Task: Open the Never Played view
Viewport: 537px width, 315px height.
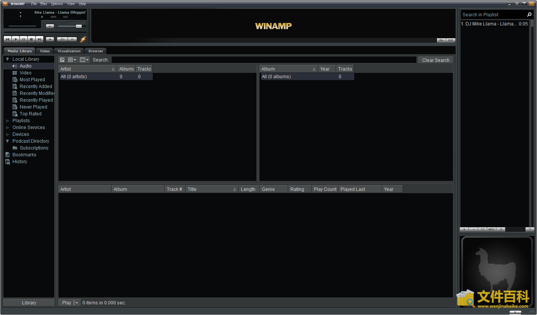Action: pyautogui.click(x=33, y=107)
